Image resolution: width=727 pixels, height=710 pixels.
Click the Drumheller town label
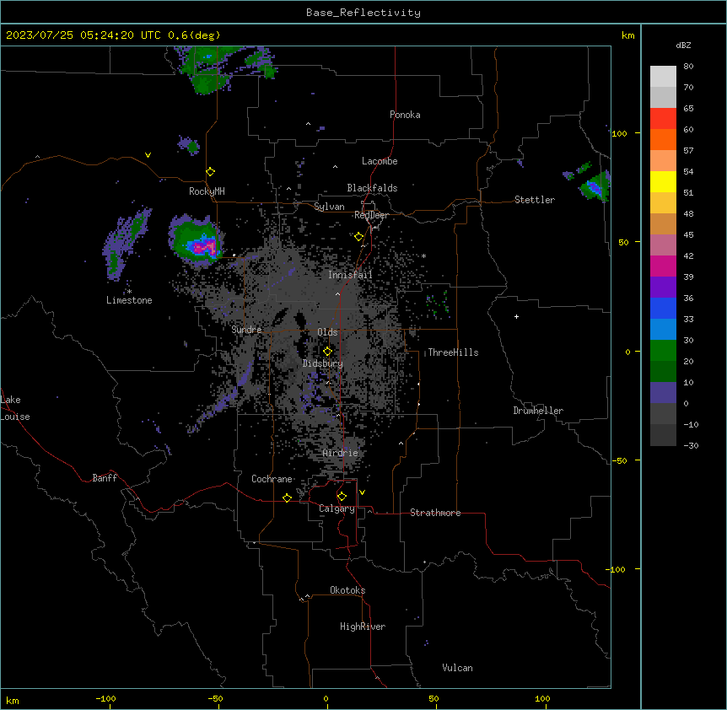538,411
